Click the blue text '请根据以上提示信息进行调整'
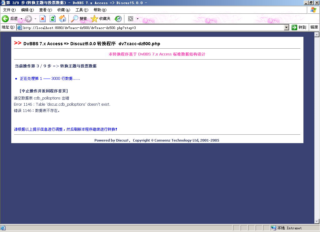The image size is (320, 232). [x=38, y=129]
